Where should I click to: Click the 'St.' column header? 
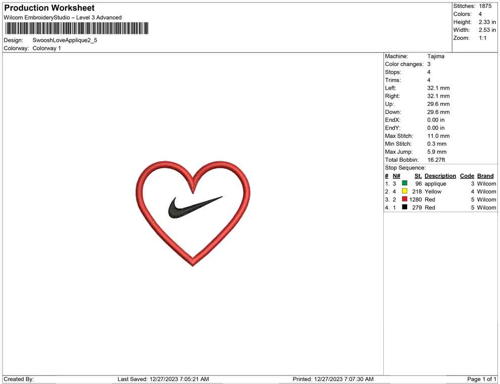(x=418, y=176)
